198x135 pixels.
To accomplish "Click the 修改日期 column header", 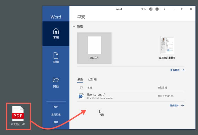I will (x=162, y=88).
